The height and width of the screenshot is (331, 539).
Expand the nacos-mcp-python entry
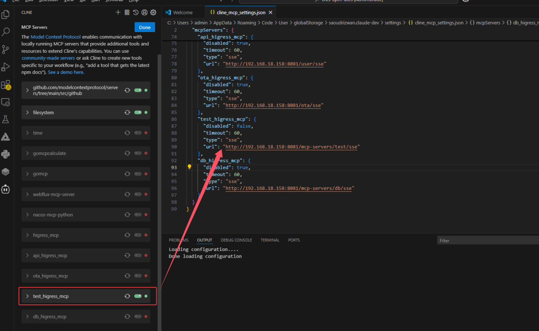(x=27, y=215)
